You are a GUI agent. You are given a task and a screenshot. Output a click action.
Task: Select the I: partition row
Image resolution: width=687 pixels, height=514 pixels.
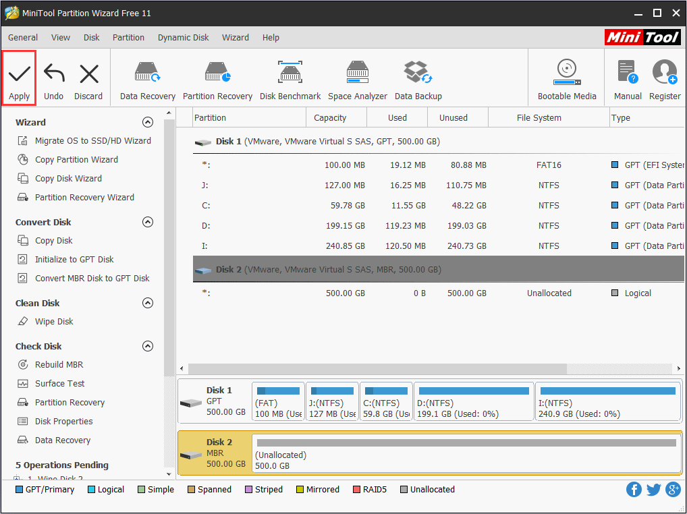[438, 246]
